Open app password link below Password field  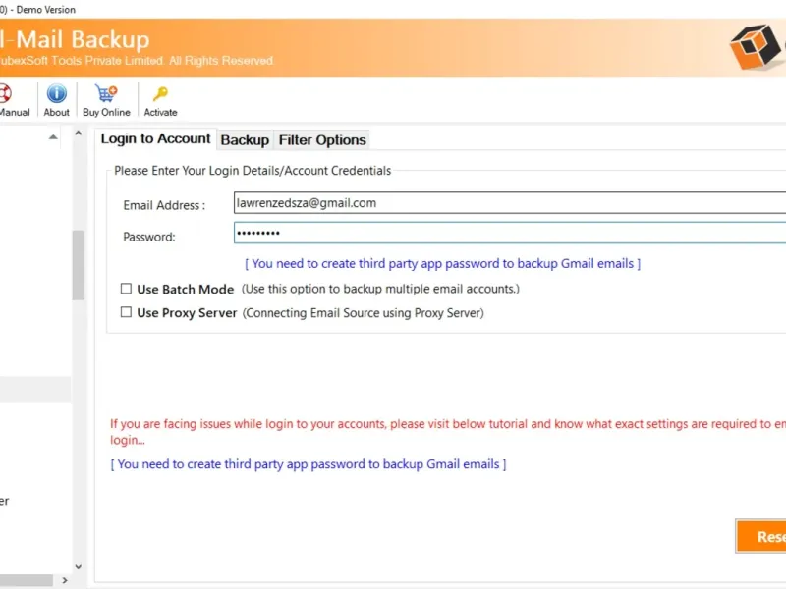pos(443,263)
